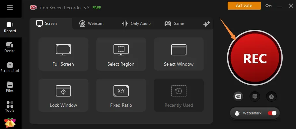296x129 pixels.
Task: Start recording with the REC button
Action: (255, 58)
